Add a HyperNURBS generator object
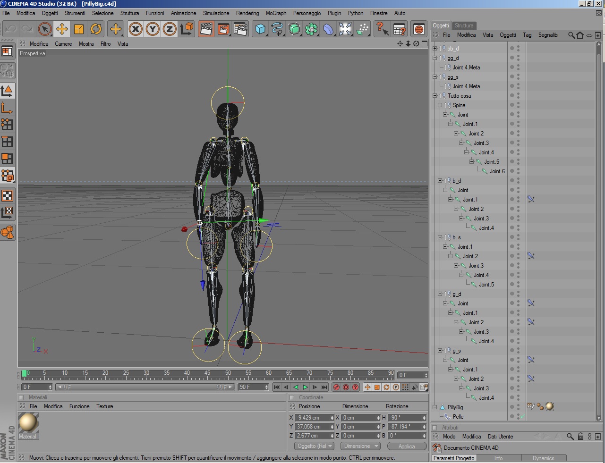The width and height of the screenshot is (605, 463). (294, 29)
